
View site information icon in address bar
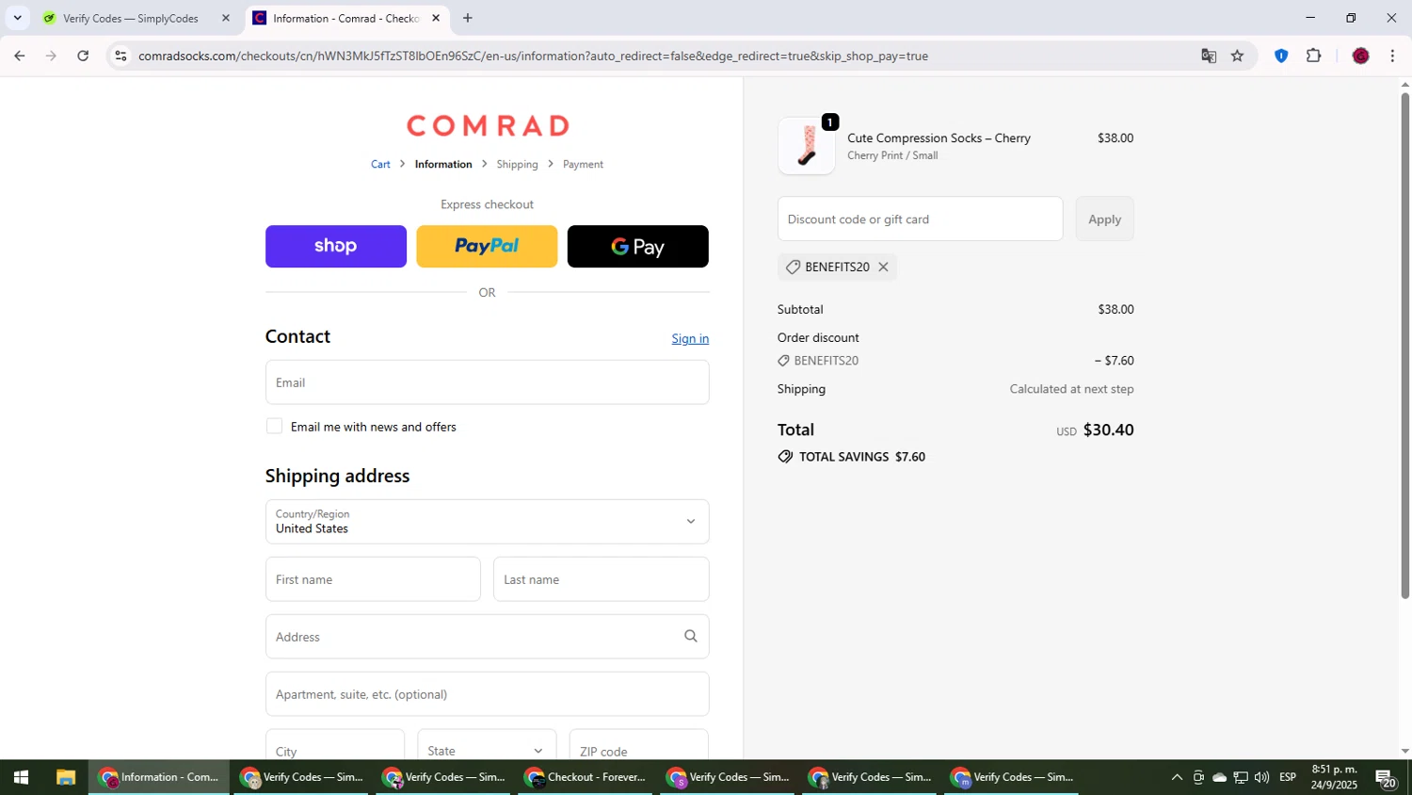[x=120, y=57]
